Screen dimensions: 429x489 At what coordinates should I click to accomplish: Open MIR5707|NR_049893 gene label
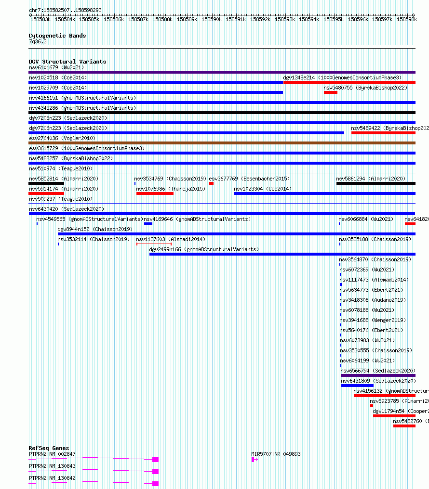click(276, 454)
